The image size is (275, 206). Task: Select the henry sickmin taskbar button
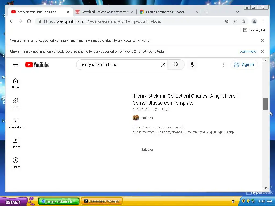coord(59,201)
